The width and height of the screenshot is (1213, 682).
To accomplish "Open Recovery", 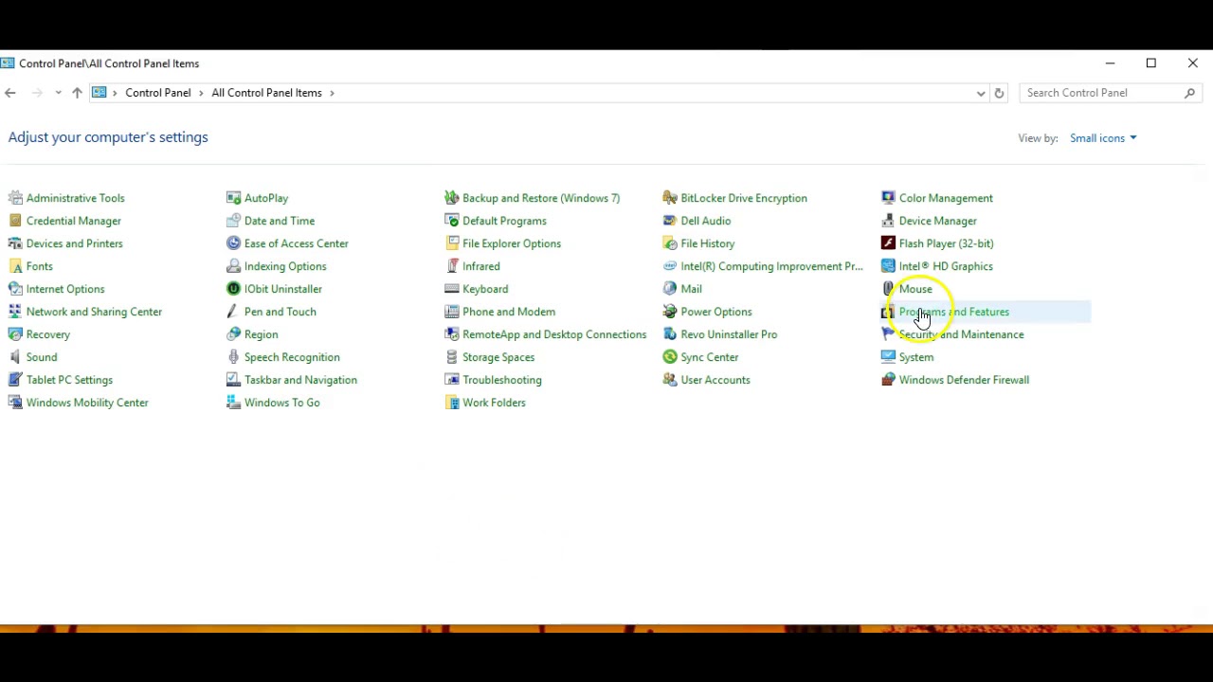I will pyautogui.click(x=48, y=334).
